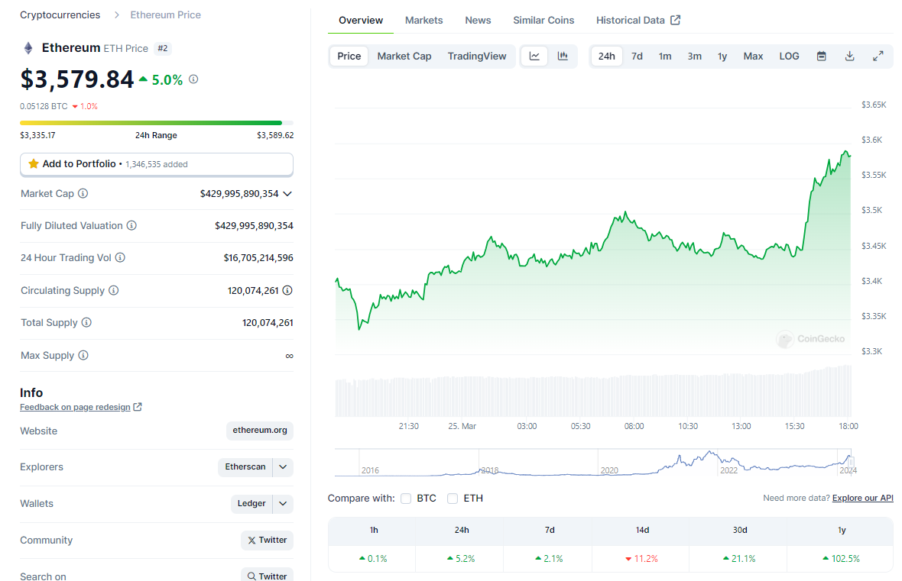
Task: Click the 14d change value -11.2%
Action: pyautogui.click(x=641, y=559)
